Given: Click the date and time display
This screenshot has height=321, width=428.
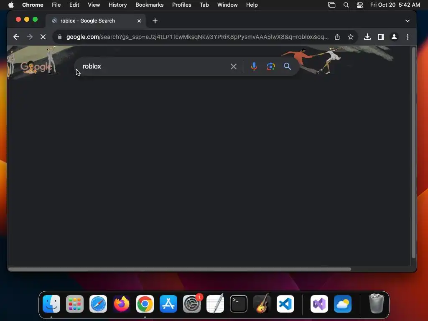Looking at the screenshot, I should pyautogui.click(x=395, y=5).
